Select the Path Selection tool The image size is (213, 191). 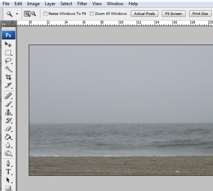8,180
